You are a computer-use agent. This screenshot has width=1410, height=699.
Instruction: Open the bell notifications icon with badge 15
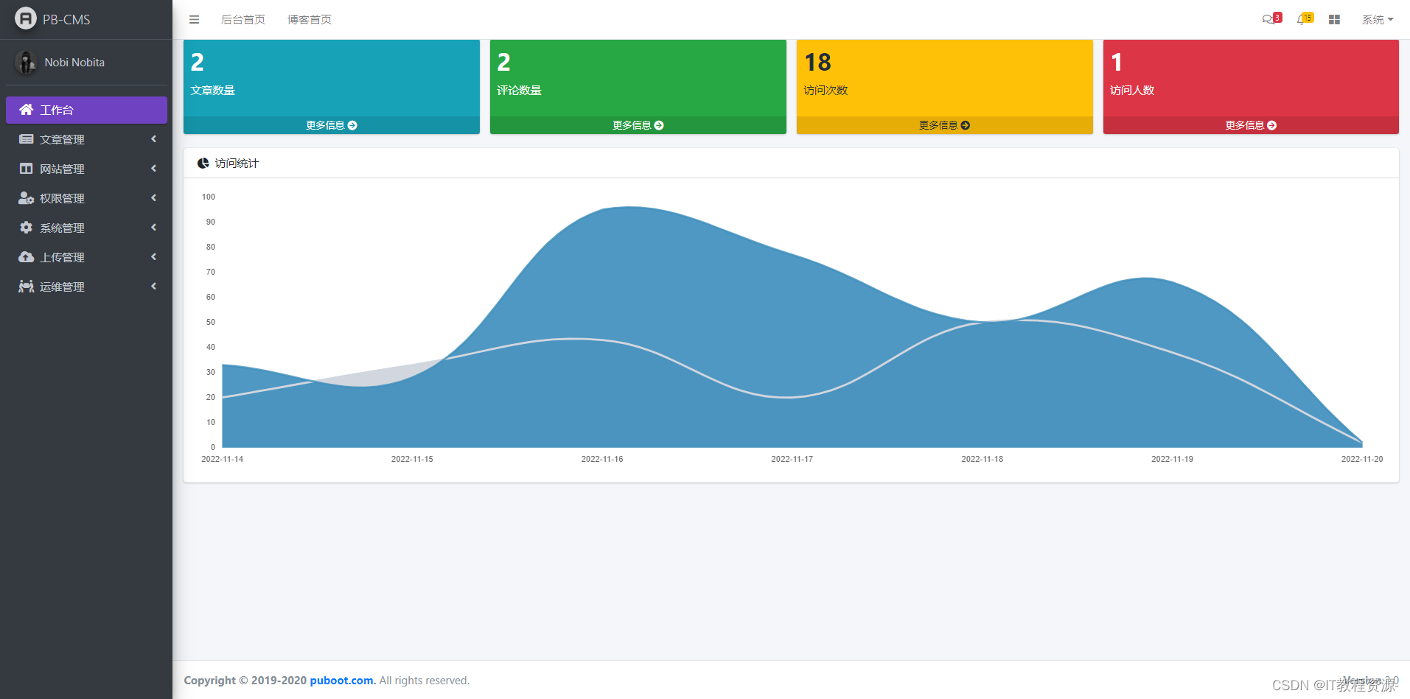pyautogui.click(x=1305, y=19)
